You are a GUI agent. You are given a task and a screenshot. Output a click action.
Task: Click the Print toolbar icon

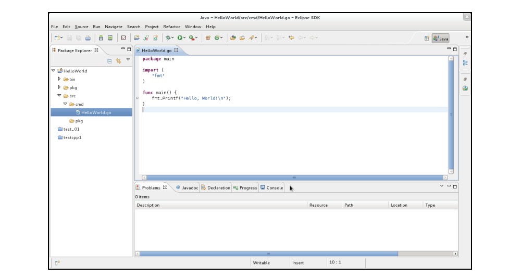pyautogui.click(x=88, y=38)
